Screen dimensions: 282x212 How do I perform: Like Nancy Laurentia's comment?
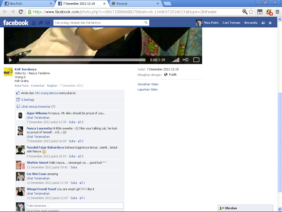(72, 141)
